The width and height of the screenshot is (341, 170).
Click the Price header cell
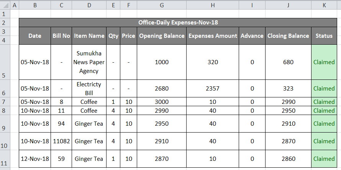tap(128, 36)
